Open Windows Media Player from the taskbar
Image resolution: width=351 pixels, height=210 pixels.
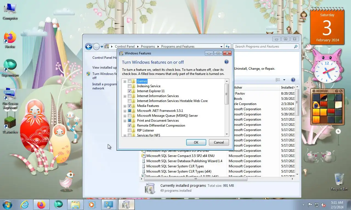coord(92,205)
